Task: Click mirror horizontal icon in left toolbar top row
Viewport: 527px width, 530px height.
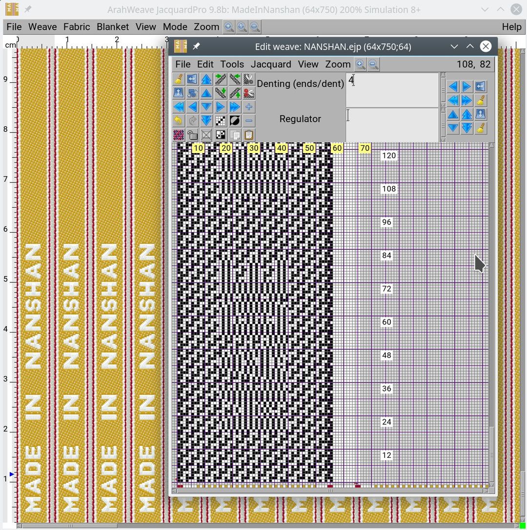Action: click(x=192, y=79)
